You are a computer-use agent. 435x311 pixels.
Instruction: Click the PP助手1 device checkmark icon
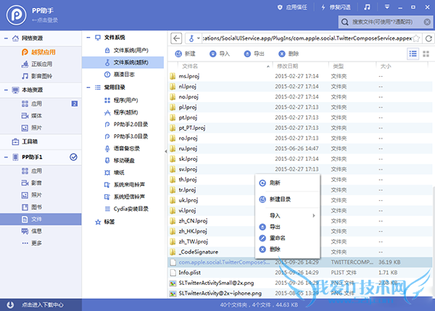[73, 157]
